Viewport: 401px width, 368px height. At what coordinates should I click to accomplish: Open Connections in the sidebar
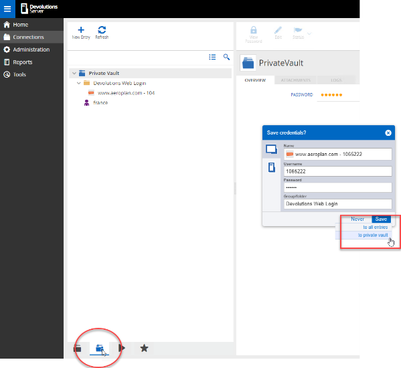click(x=31, y=37)
